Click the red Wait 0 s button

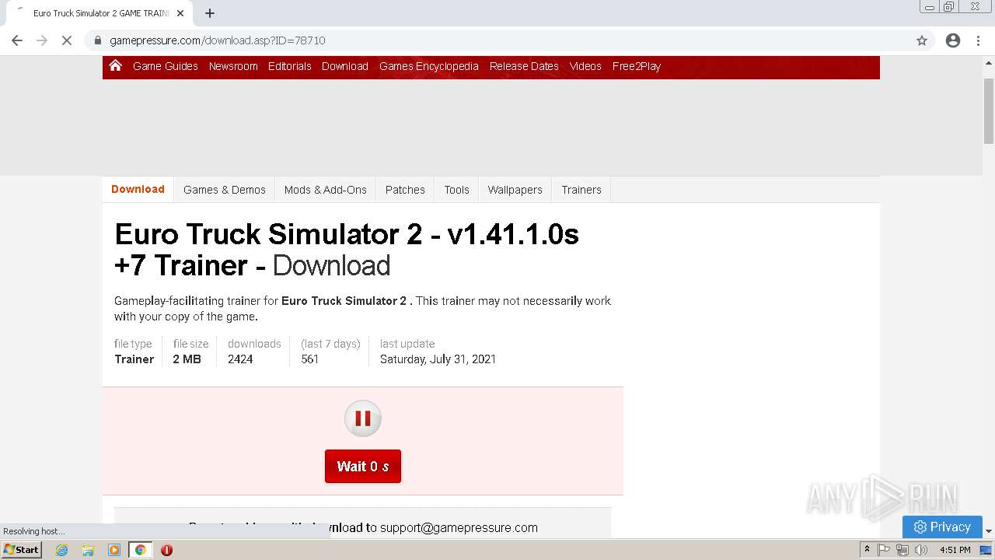click(x=363, y=466)
